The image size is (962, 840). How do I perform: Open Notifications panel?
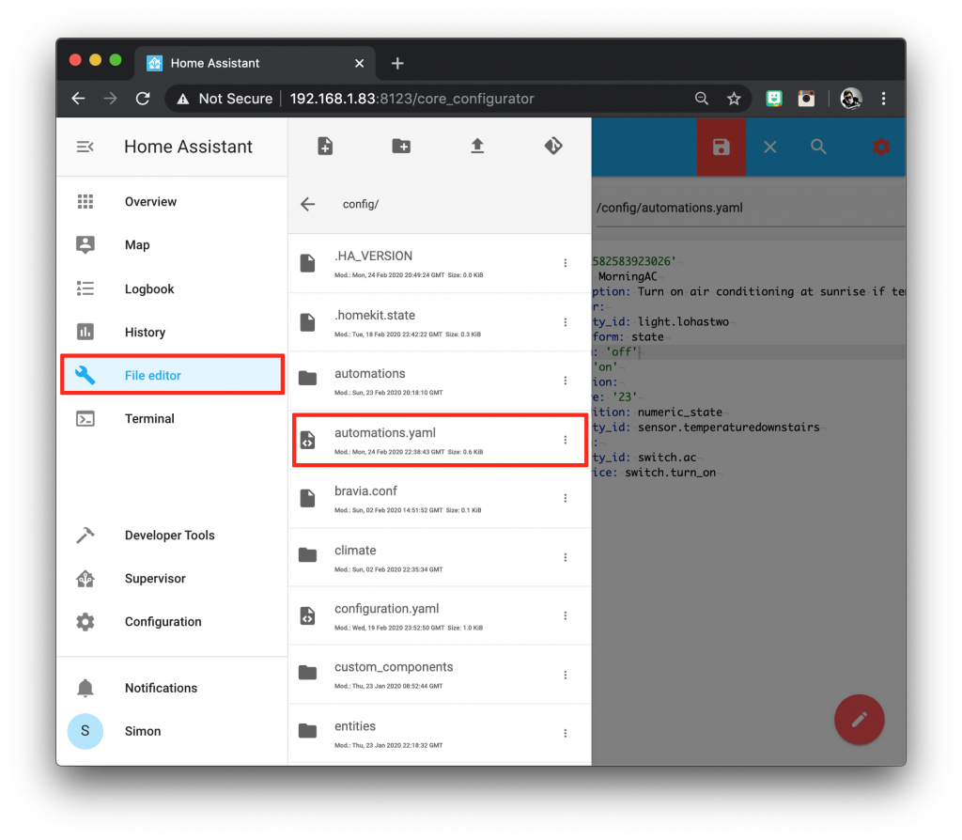tap(172, 688)
